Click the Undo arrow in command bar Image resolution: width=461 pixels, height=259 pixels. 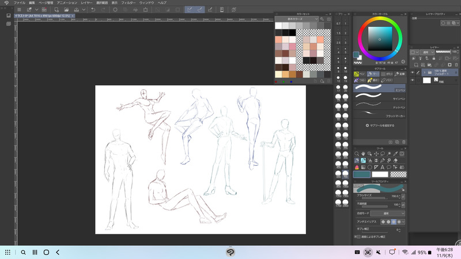pos(93,10)
